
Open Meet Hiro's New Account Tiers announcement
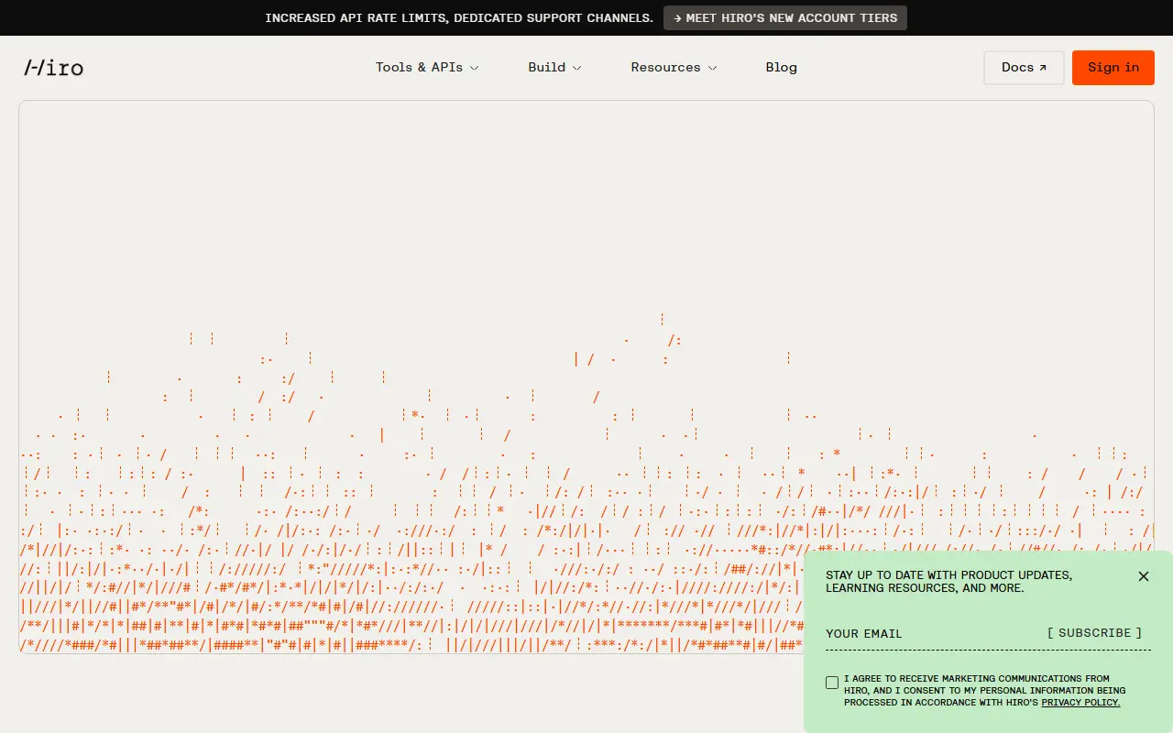pos(785,18)
